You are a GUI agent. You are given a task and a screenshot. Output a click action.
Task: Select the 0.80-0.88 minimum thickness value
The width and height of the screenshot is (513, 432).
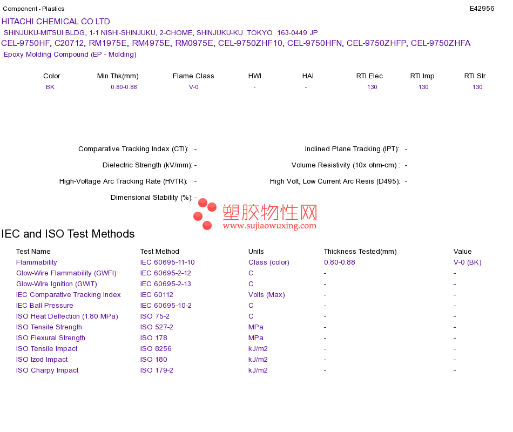pos(124,87)
